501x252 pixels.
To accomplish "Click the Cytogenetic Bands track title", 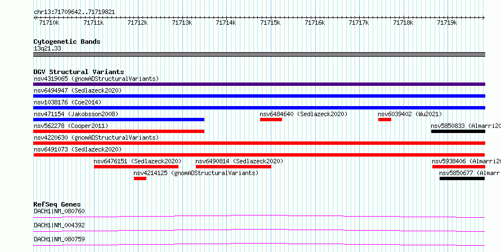I will click(x=67, y=42).
